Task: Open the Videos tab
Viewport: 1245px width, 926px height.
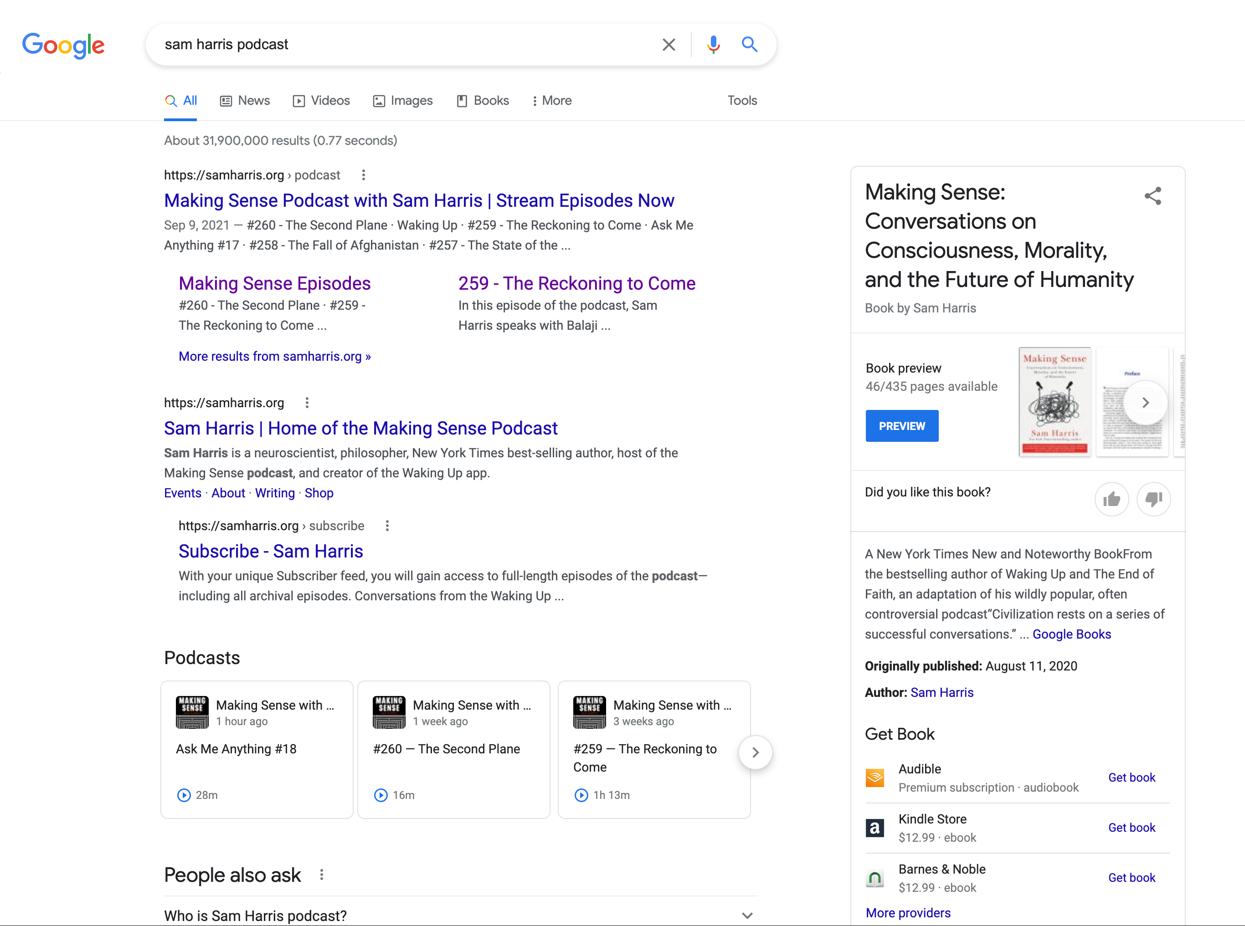Action: click(x=321, y=101)
